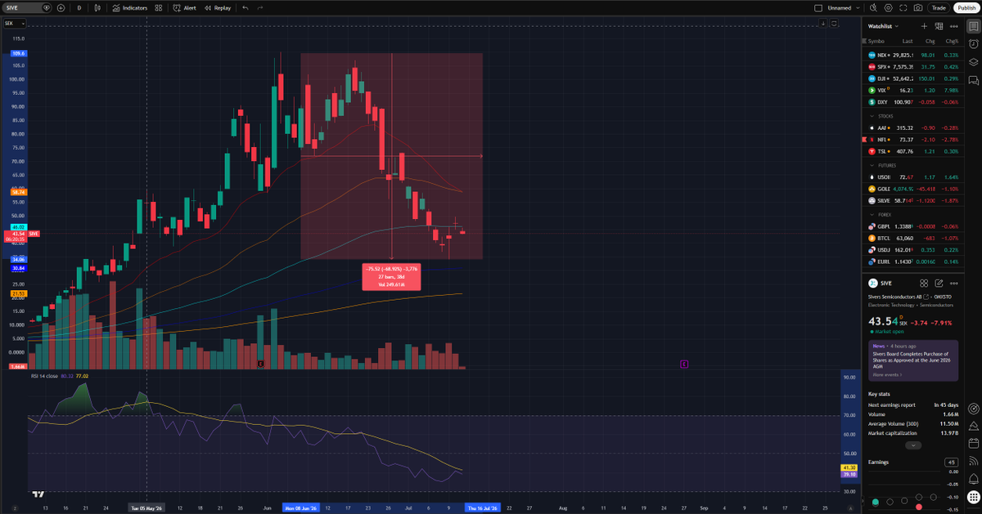Click the Earnings 45 days badge
Image resolution: width=982 pixels, height=514 pixels.
pos(953,463)
